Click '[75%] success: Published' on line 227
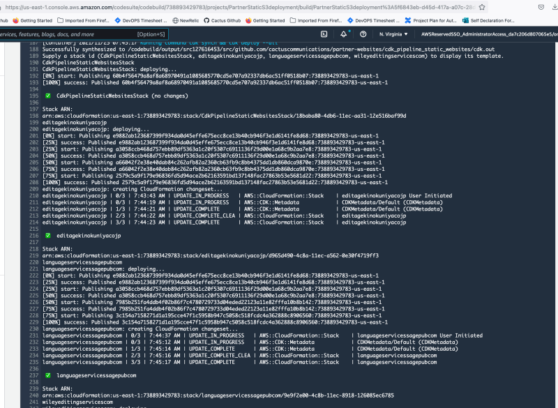 click(79, 309)
